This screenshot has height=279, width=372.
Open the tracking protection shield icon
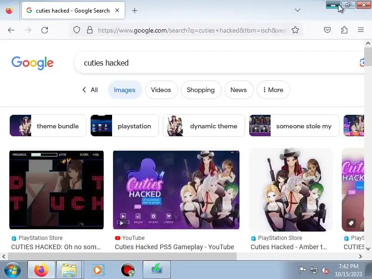pyautogui.click(x=76, y=30)
